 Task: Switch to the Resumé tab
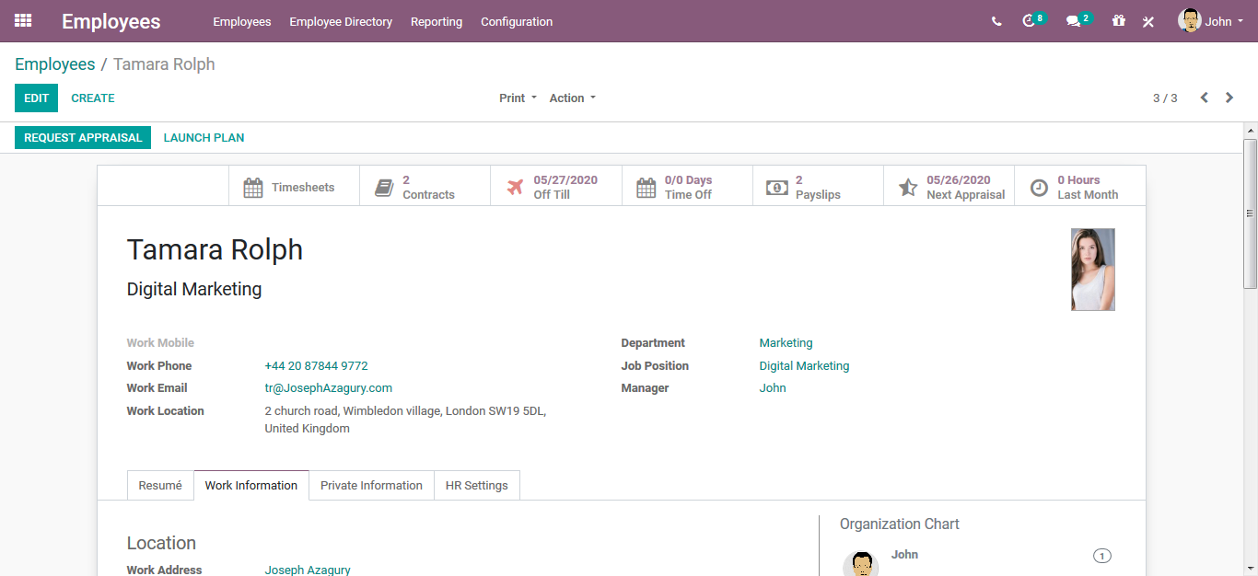click(x=160, y=485)
